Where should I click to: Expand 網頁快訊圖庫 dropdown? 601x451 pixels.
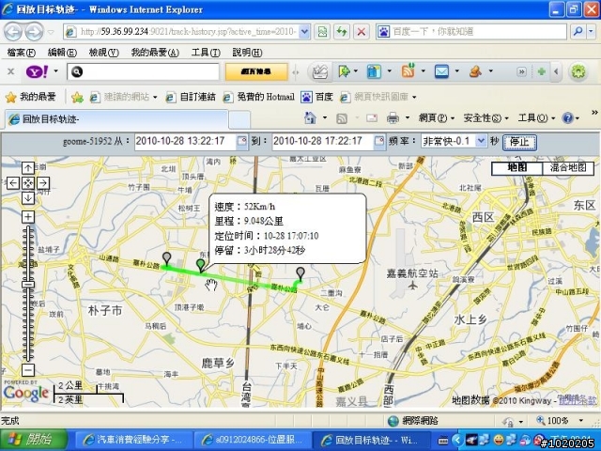point(414,97)
